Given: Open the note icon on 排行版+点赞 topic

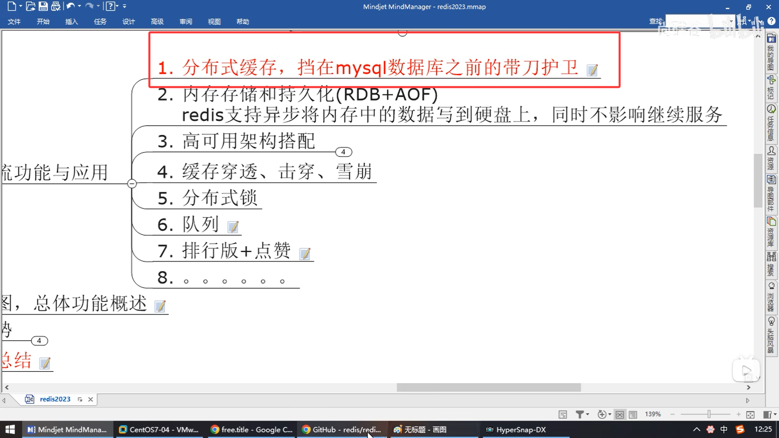Looking at the screenshot, I should click(x=305, y=254).
